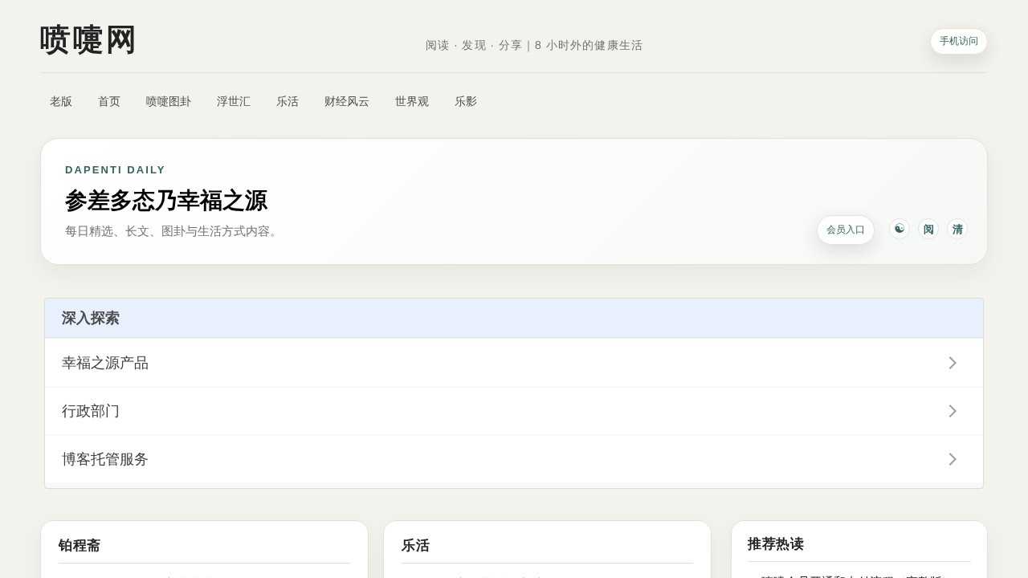This screenshot has height=578, width=1028.
Task: Click the 铂程斋 card heading
Action: 80,546
